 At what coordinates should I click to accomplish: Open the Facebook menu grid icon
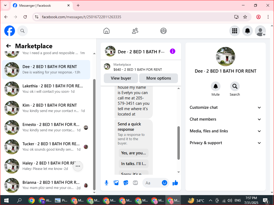pyautogui.click(x=234, y=31)
